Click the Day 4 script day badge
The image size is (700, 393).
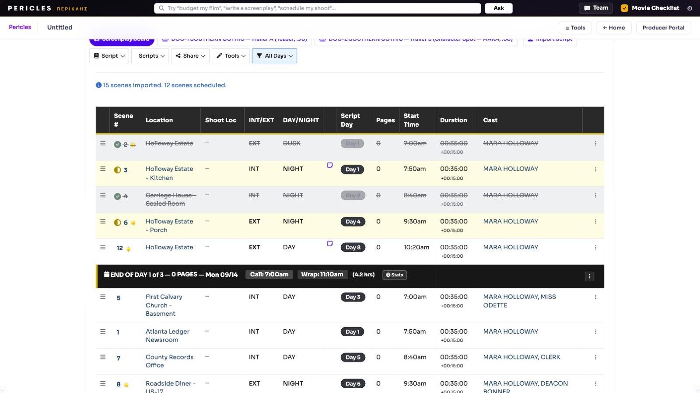[353, 222]
